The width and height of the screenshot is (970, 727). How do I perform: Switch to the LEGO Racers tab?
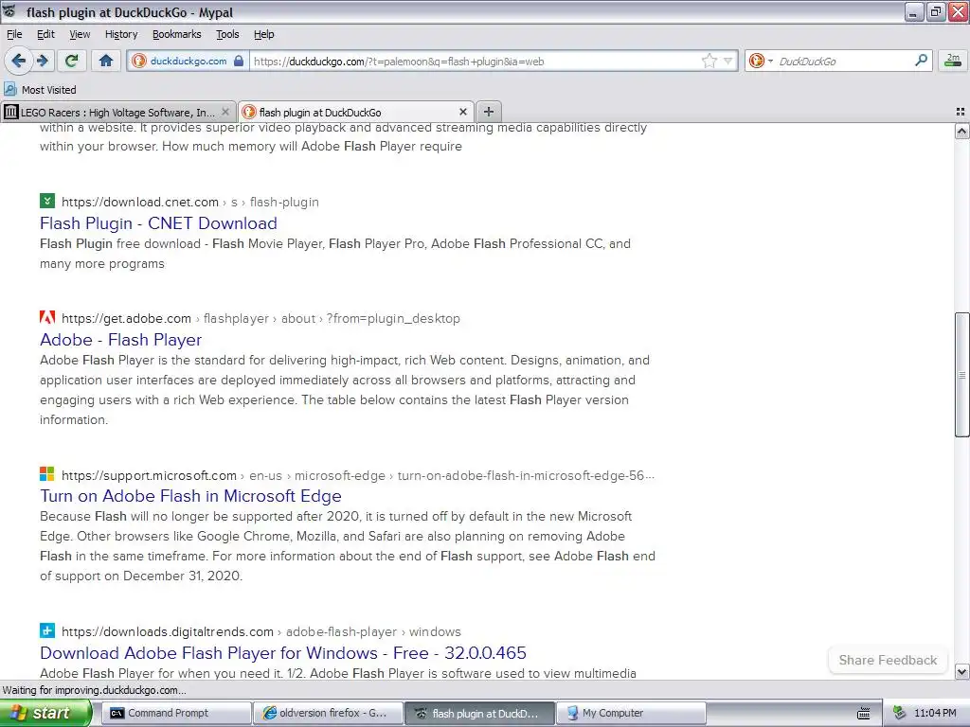click(x=117, y=112)
